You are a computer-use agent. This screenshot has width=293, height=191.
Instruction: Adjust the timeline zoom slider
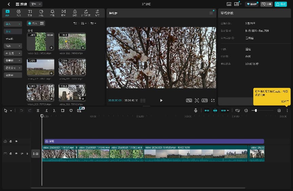[x=256, y=111]
